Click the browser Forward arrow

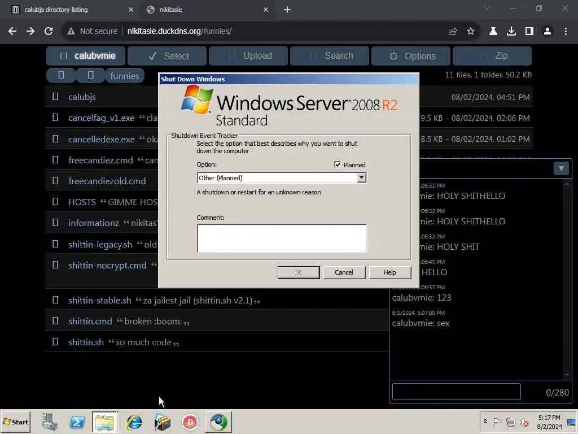point(30,32)
